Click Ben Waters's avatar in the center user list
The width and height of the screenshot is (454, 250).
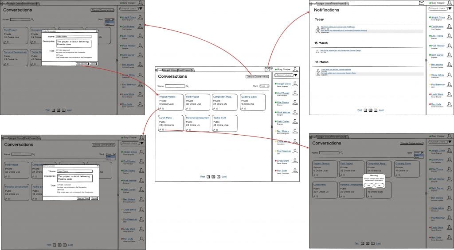click(295, 131)
